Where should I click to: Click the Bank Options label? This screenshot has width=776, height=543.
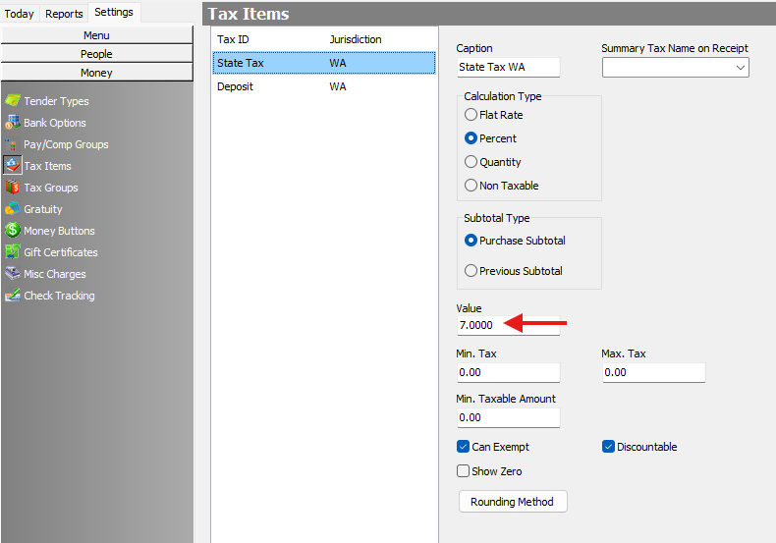(x=55, y=123)
